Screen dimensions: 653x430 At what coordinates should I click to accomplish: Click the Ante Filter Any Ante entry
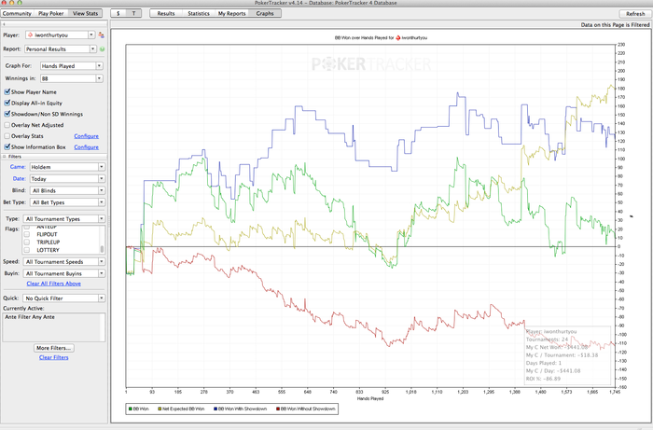coord(30,317)
